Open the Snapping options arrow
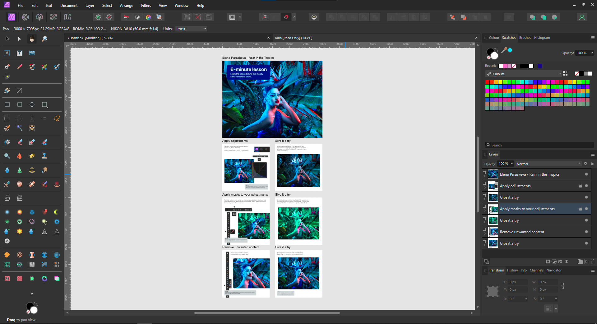 click(x=294, y=17)
